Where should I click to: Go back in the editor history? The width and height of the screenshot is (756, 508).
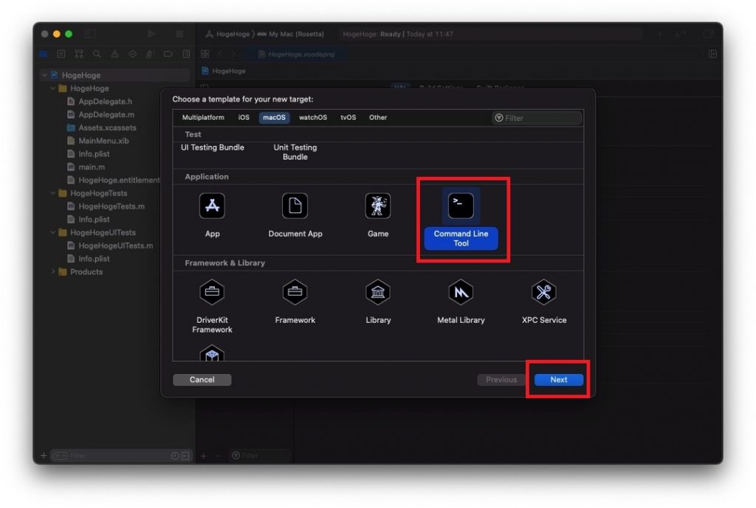click(x=220, y=54)
